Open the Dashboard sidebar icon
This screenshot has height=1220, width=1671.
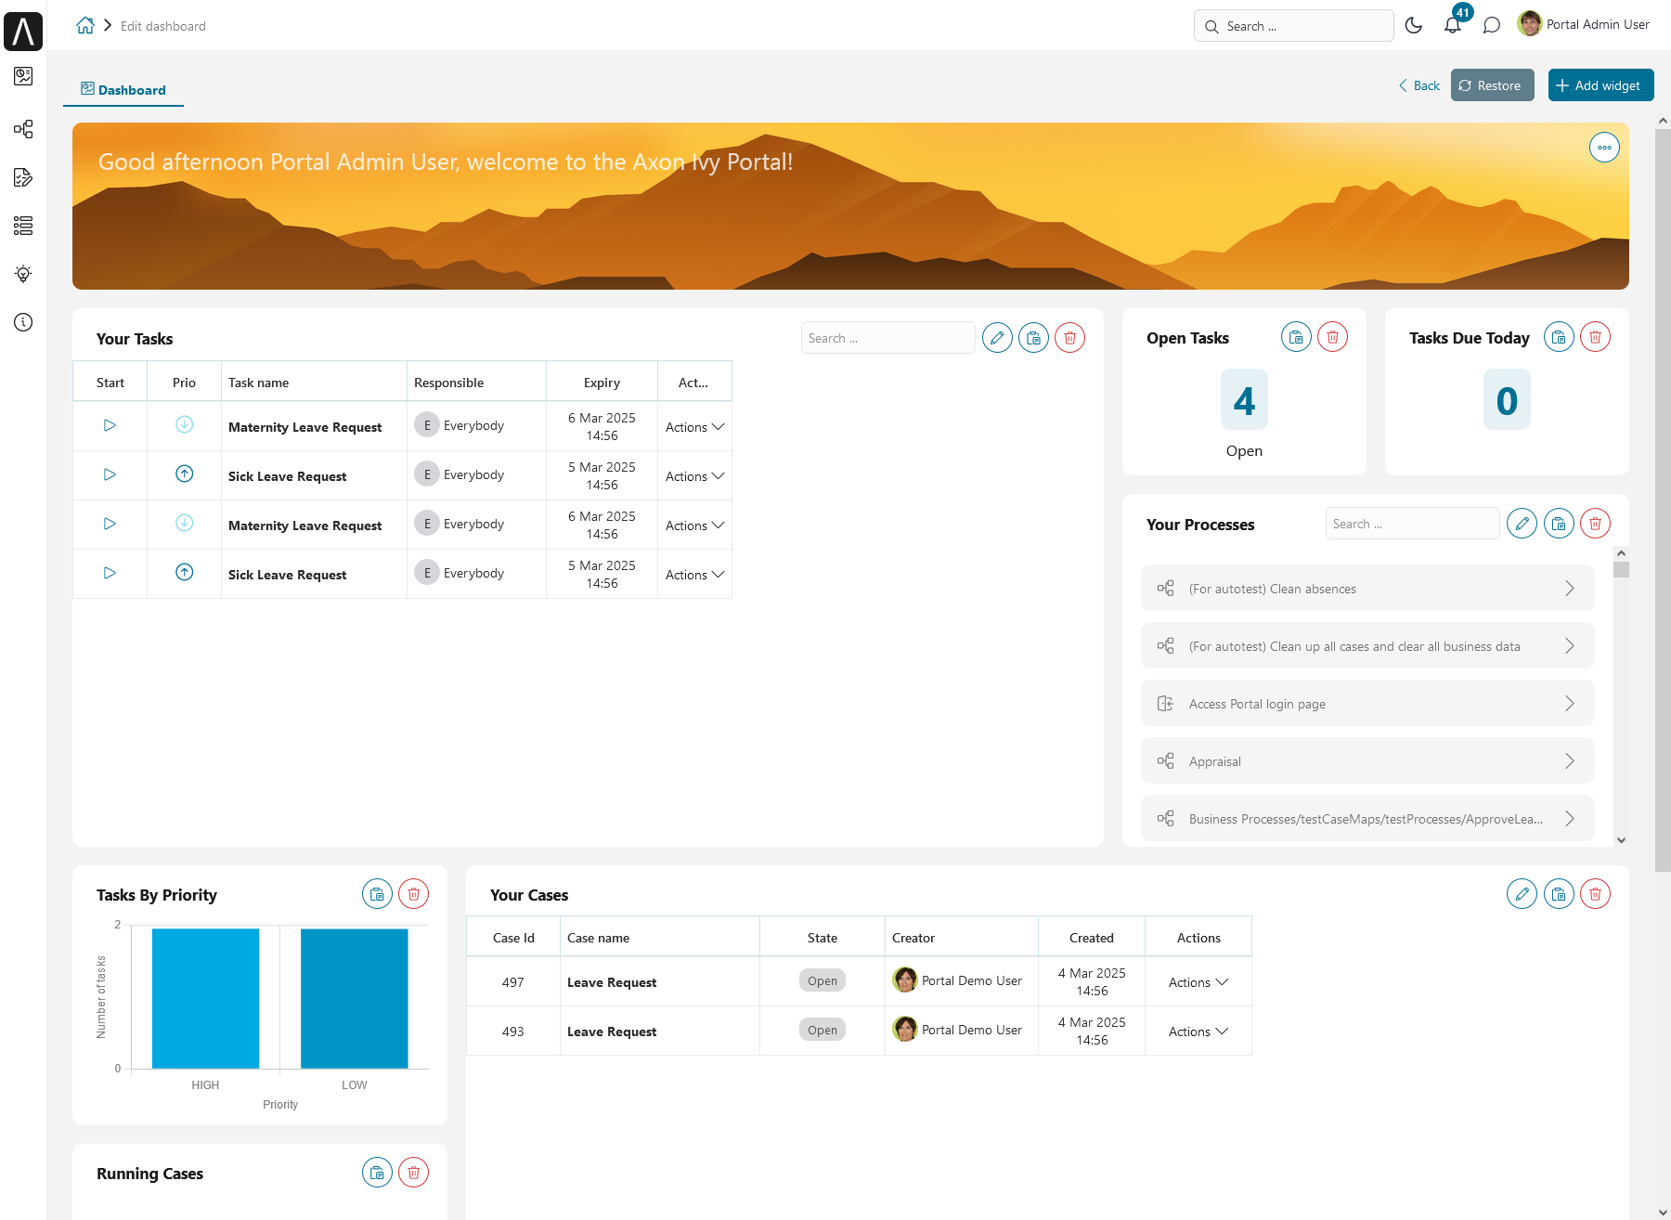point(23,76)
